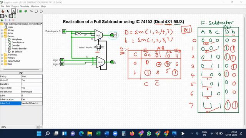Image resolution: width=246 pixels, height=138 pixels.
Task: Click the view simulation hierarchy icon
Action: [6, 16]
